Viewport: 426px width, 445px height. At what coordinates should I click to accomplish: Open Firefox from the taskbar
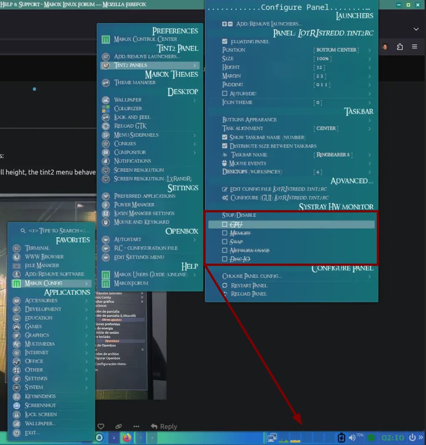[127, 437]
